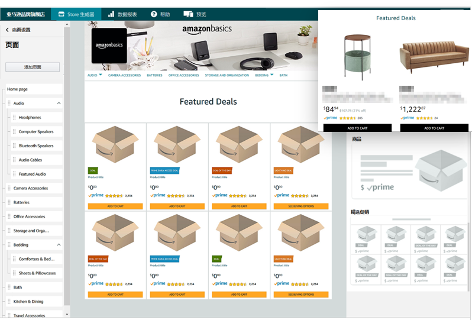
Task: Add the $1,222.87 sofa to cart
Action: click(434, 128)
